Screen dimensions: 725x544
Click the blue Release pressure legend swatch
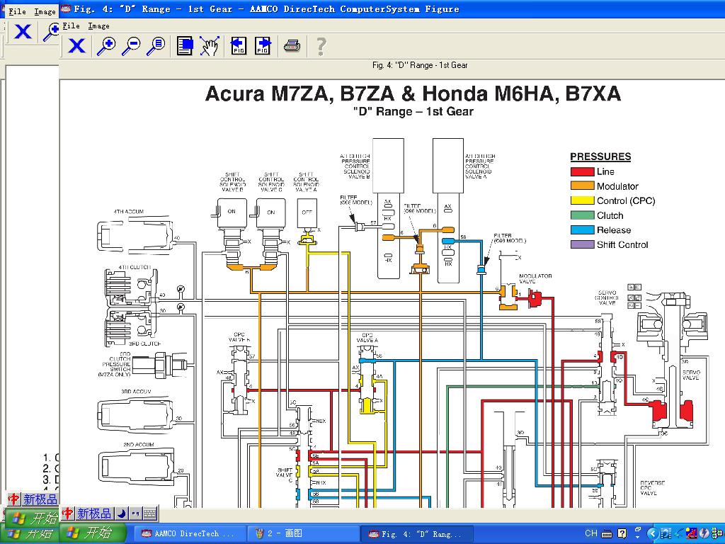582,230
